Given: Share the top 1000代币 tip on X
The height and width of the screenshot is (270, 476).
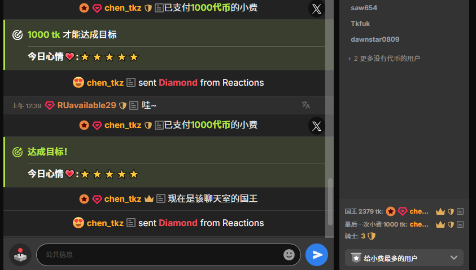Looking at the screenshot, I should [317, 8].
